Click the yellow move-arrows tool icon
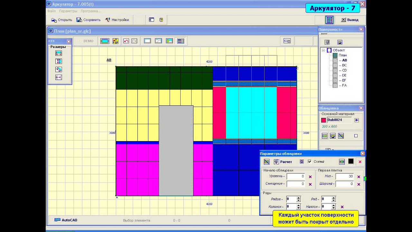This screenshot has height=232, width=412. 116,41
